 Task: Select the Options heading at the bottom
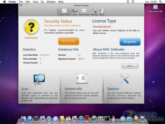[113, 89]
